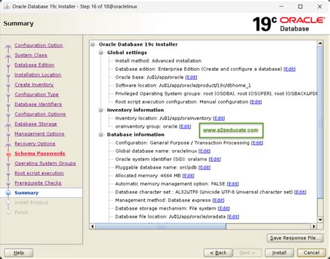This screenshot has width=330, height=259.
Task: Open the Database Storage step
Action: [36, 124]
